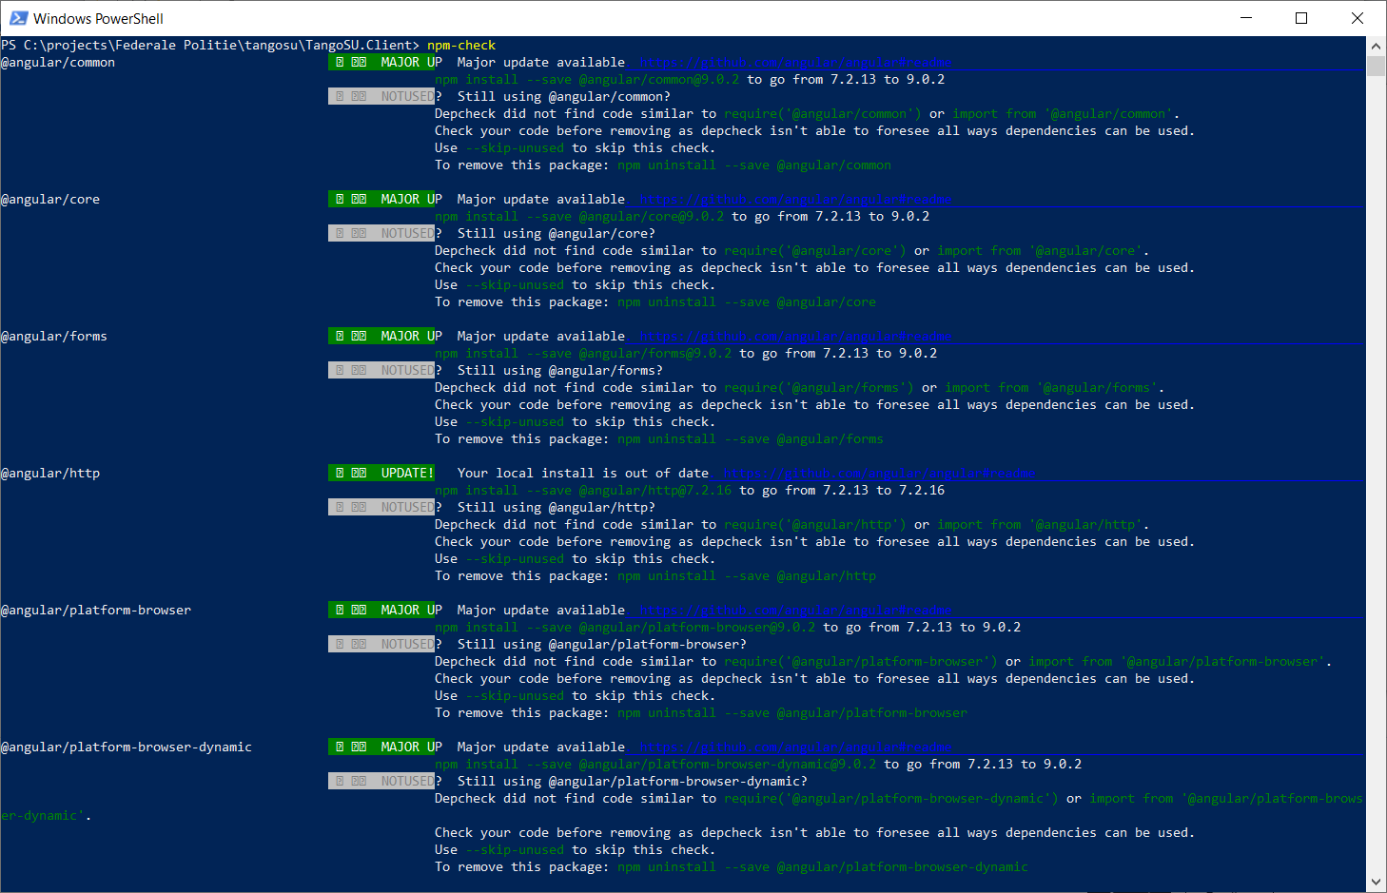Click the NOTUSED badge for @angular/common

tap(381, 96)
